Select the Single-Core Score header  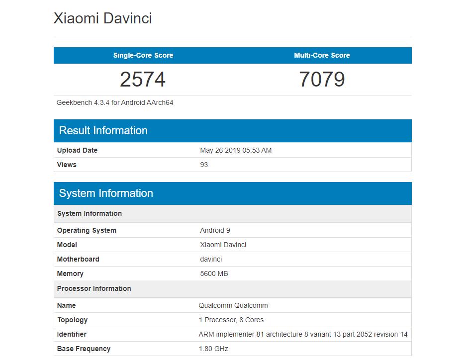pos(143,55)
